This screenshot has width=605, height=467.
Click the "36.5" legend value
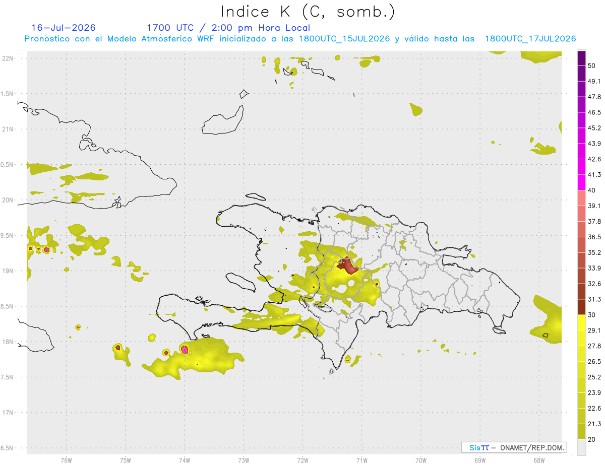pos(595,237)
